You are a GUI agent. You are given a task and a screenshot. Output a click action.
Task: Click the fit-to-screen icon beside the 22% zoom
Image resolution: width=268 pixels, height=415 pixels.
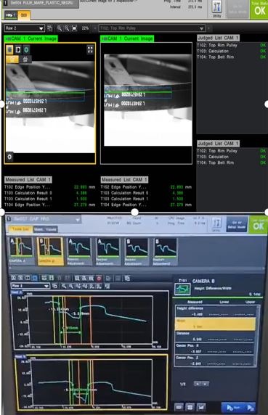click(74, 28)
